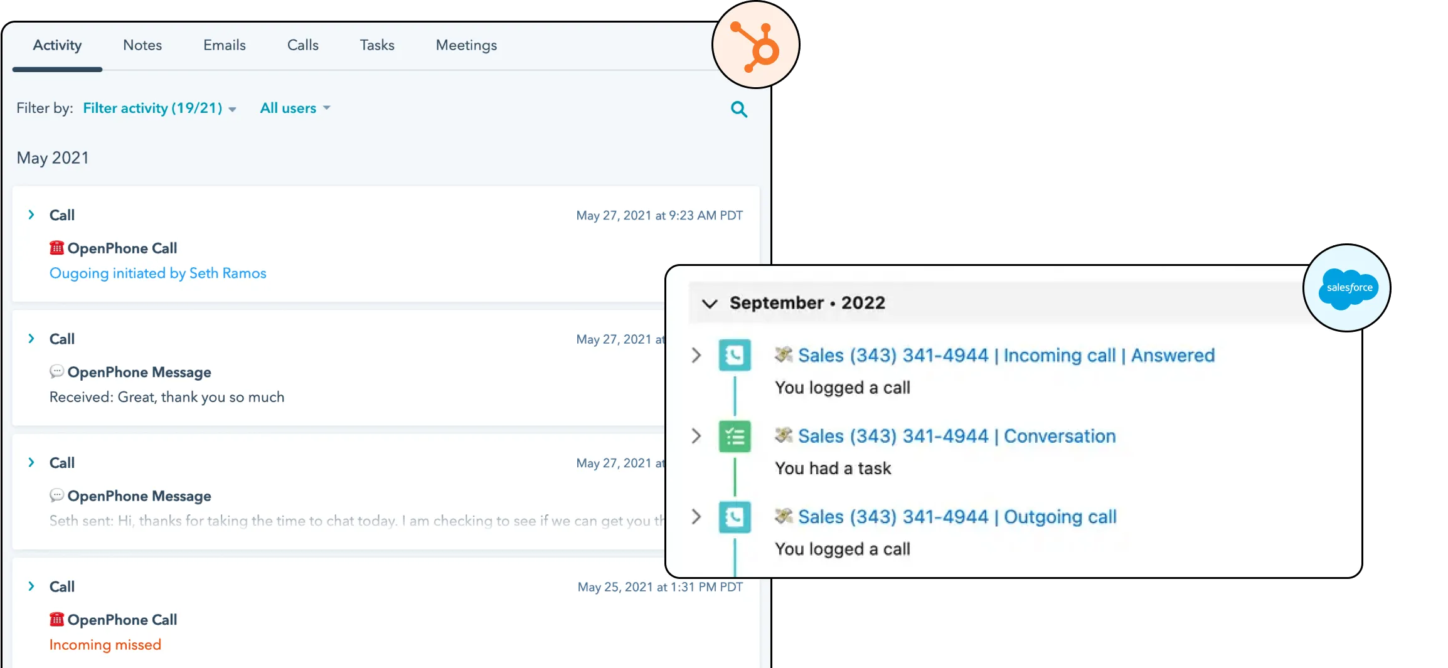Click 'You had a task' text

pyautogui.click(x=833, y=469)
